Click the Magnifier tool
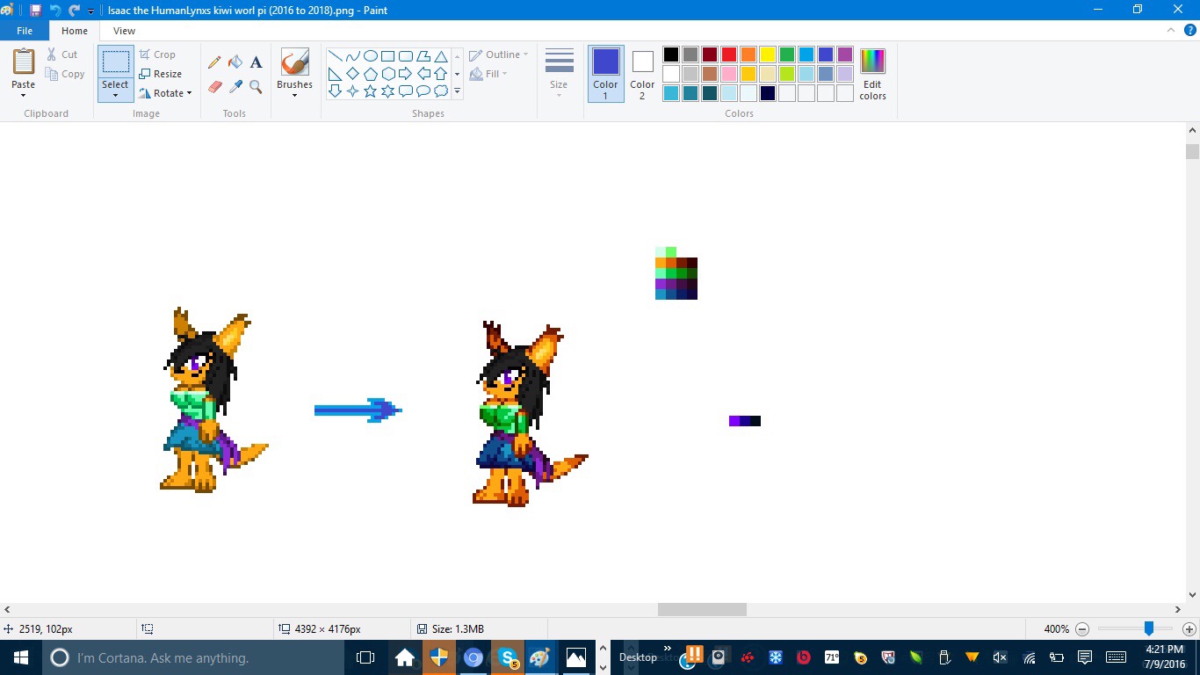Image resolution: width=1200 pixels, height=675 pixels. (x=257, y=86)
